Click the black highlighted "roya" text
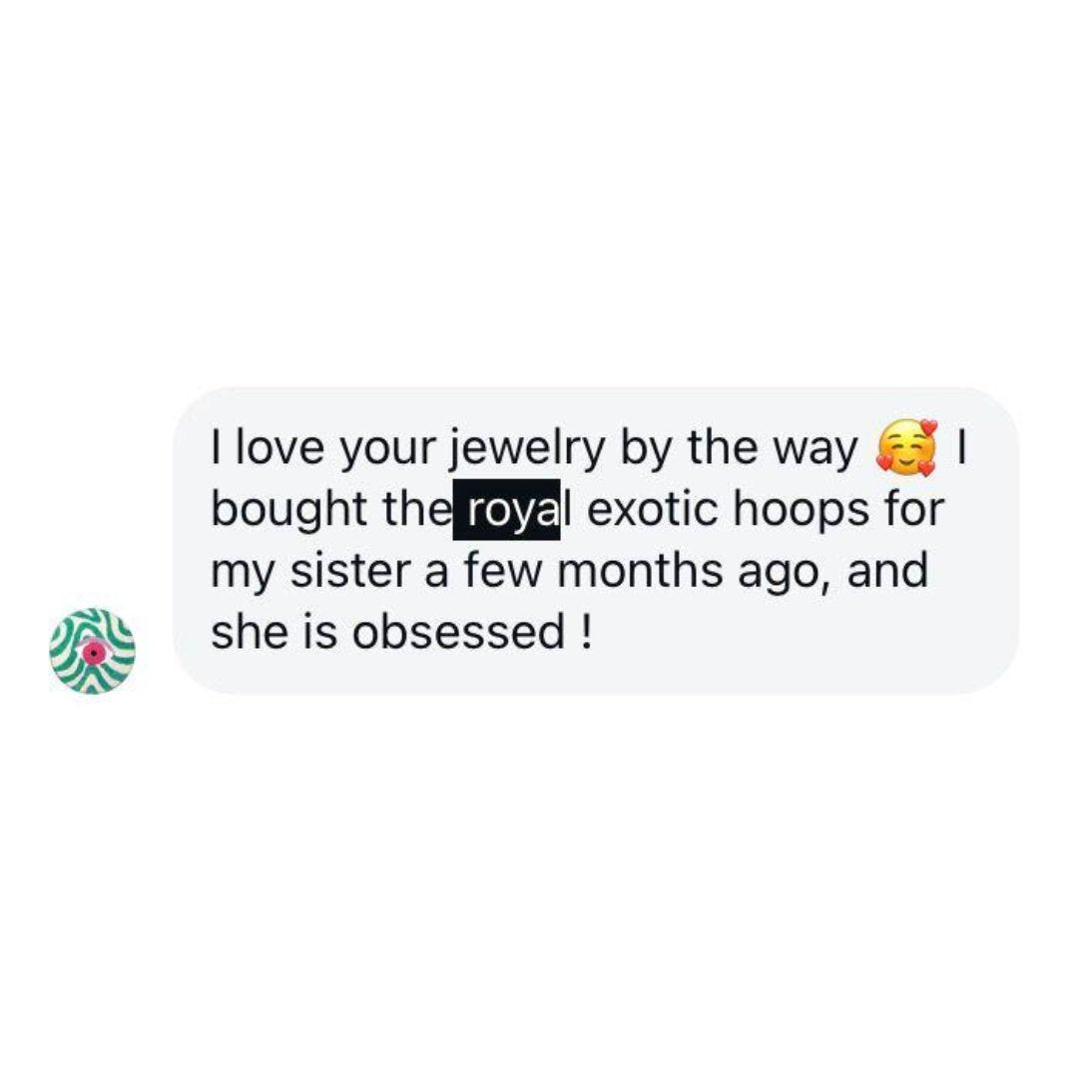This screenshot has width=1078, height=1078. pyautogui.click(x=506, y=510)
